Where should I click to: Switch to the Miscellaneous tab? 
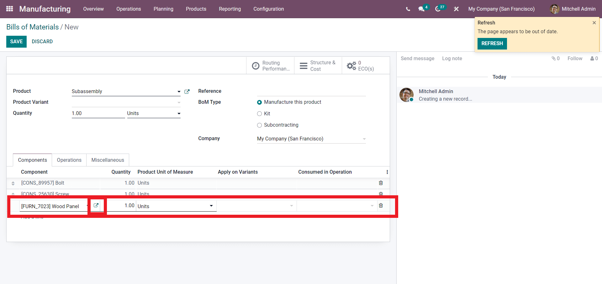point(108,160)
